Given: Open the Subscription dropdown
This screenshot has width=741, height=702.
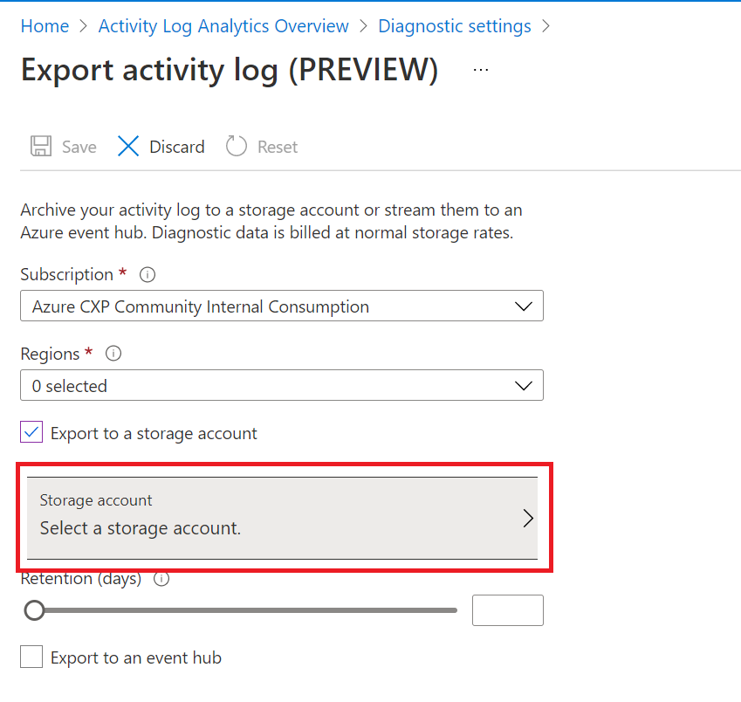Looking at the screenshot, I should [x=281, y=306].
